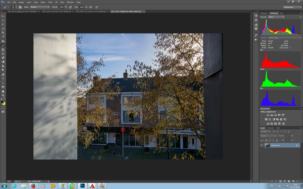This screenshot has width=303, height=189.
Task: Open the histogram Channel dropdown
Action: pos(276,17)
